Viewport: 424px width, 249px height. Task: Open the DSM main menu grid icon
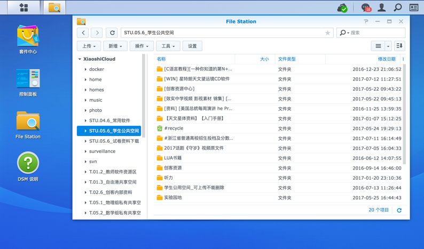[23, 7]
